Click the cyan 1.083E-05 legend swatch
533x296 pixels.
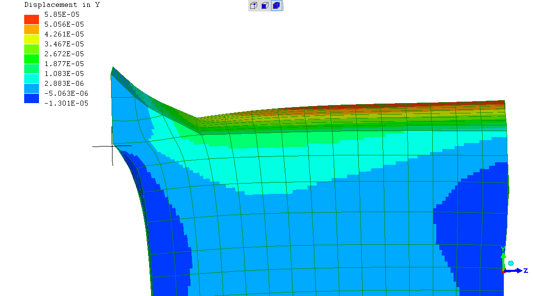point(32,78)
